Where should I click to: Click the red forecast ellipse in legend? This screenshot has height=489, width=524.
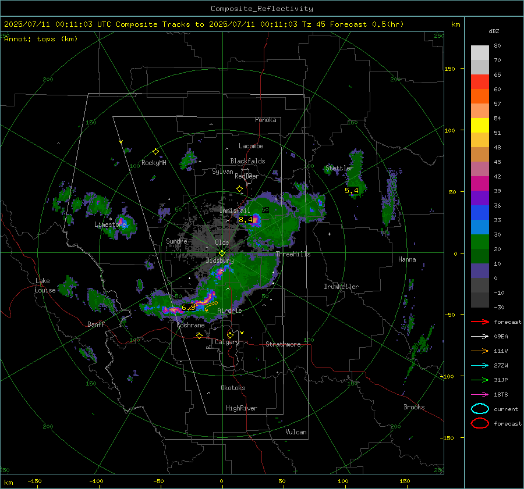(x=480, y=423)
